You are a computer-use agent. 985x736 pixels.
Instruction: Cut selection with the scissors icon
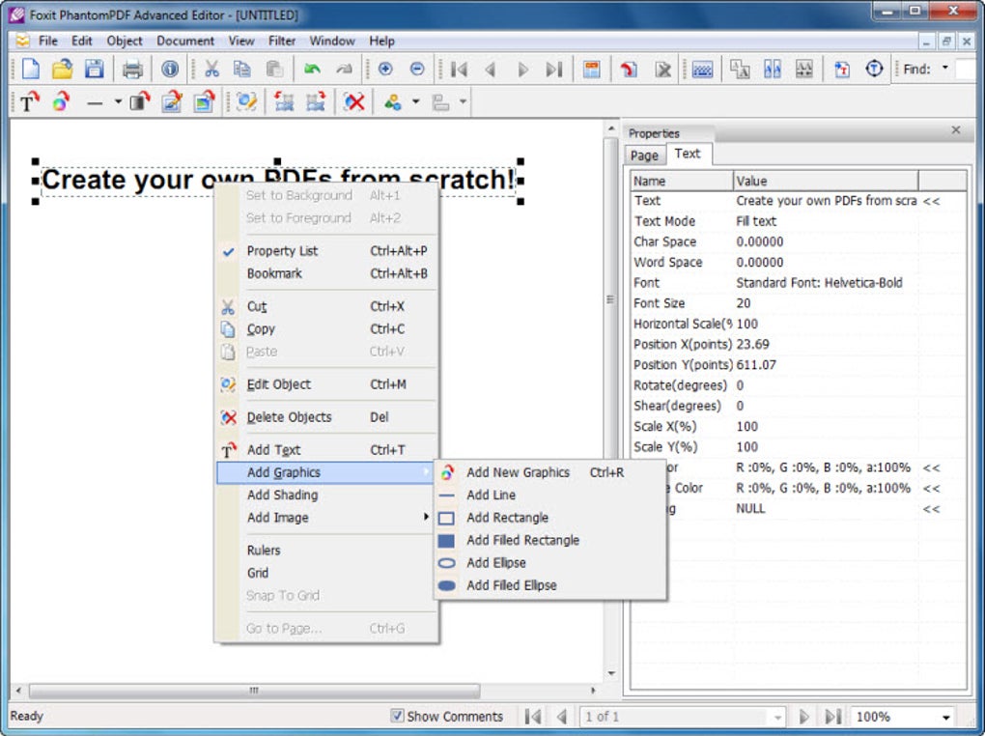pyautogui.click(x=211, y=69)
